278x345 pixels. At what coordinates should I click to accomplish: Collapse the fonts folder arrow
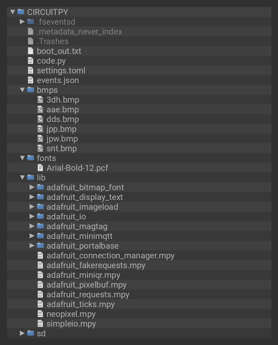coord(22,158)
